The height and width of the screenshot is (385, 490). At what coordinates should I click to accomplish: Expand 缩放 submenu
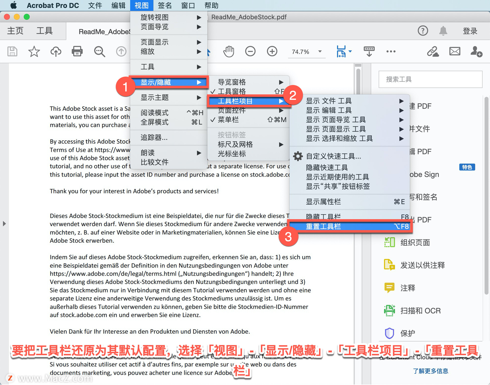point(169,51)
